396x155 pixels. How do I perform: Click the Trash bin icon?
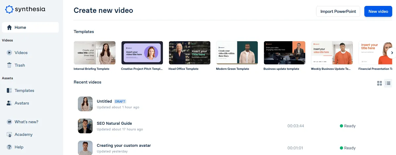coord(10,65)
